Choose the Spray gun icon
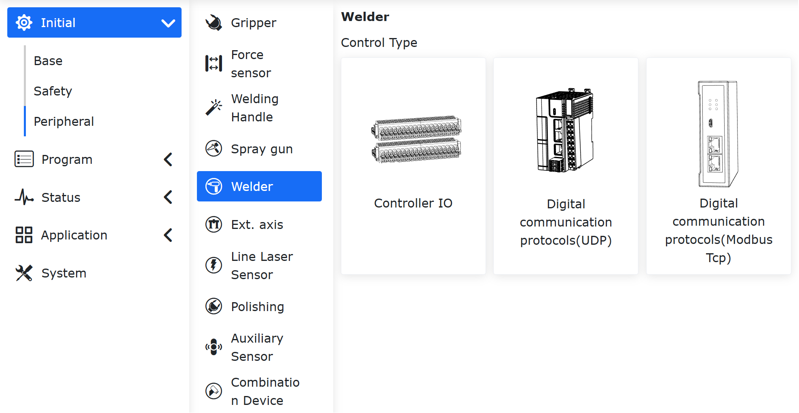This screenshot has height=413, width=799. 213,148
